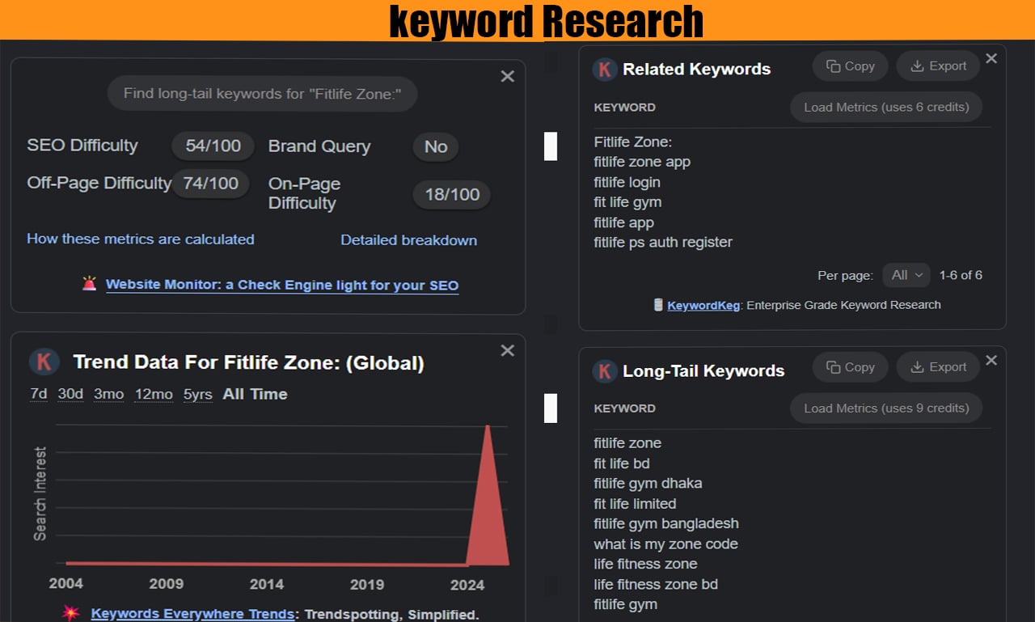Screen dimensions: 1035x622
Task: Switch trend range to 12mo
Action: click(154, 395)
